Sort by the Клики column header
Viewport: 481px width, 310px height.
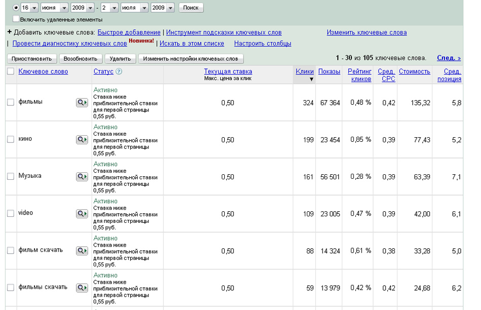[x=305, y=71]
